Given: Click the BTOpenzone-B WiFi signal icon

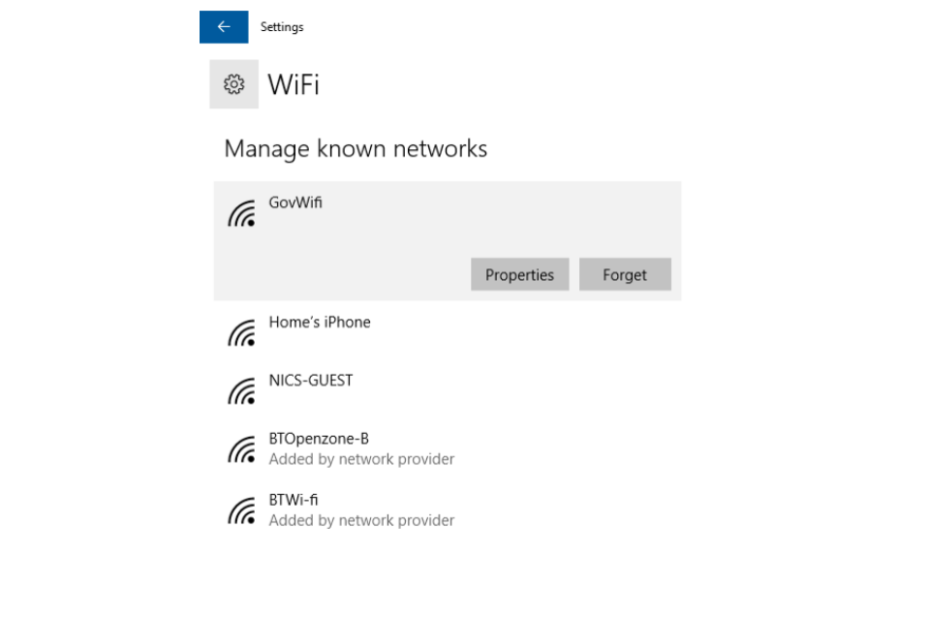Looking at the screenshot, I should click(242, 449).
